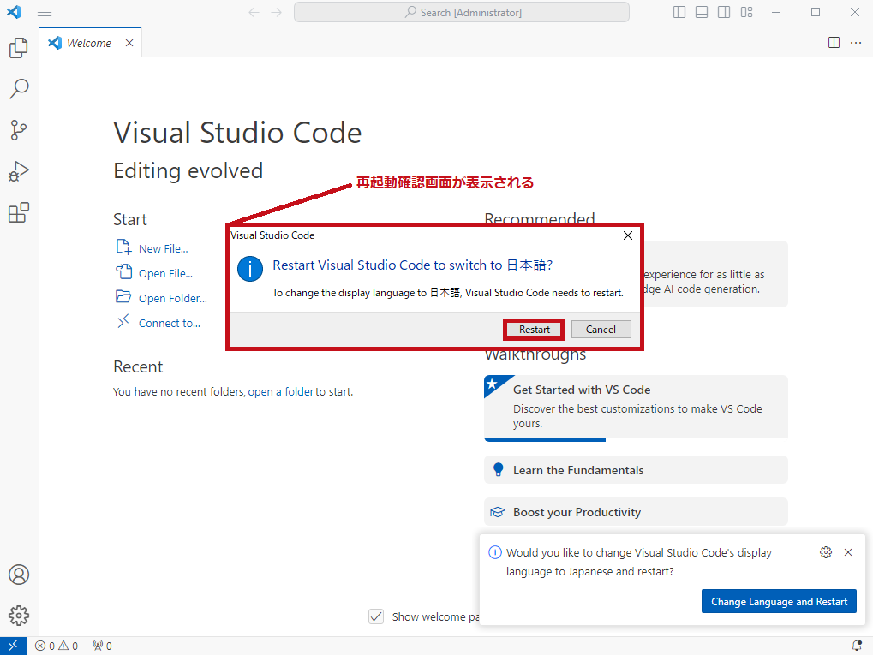Click the notification info icon

pyautogui.click(x=494, y=552)
